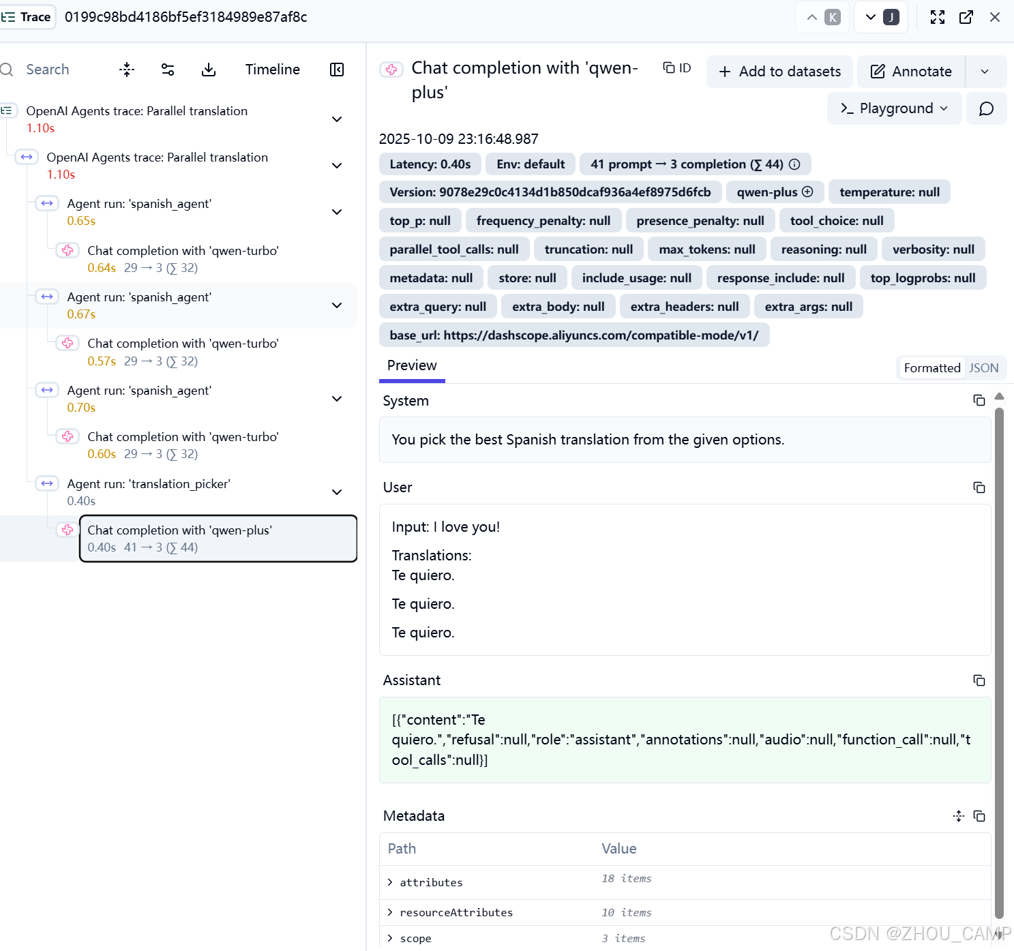Click the scrollbar up arrow
The height and width of the screenshot is (951, 1014).
pyautogui.click(x=999, y=396)
